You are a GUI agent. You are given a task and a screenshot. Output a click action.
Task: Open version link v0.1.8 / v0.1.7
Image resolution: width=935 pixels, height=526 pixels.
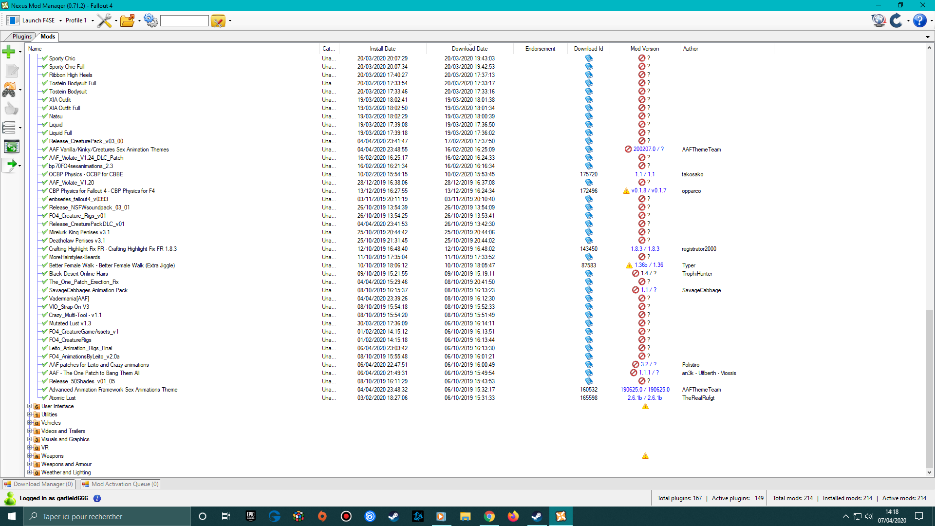click(x=649, y=191)
